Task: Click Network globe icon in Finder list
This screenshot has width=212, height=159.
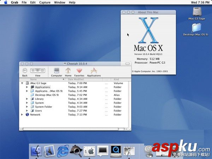Action: pyautogui.click(x=27, y=114)
